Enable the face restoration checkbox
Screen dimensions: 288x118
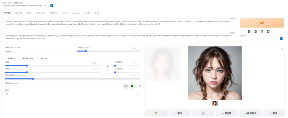tap(6, 58)
